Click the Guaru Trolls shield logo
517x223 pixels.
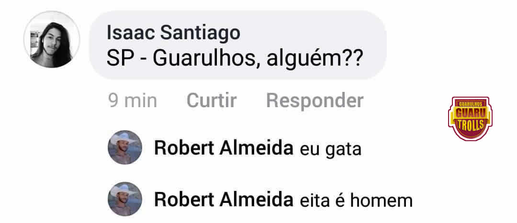(470, 119)
